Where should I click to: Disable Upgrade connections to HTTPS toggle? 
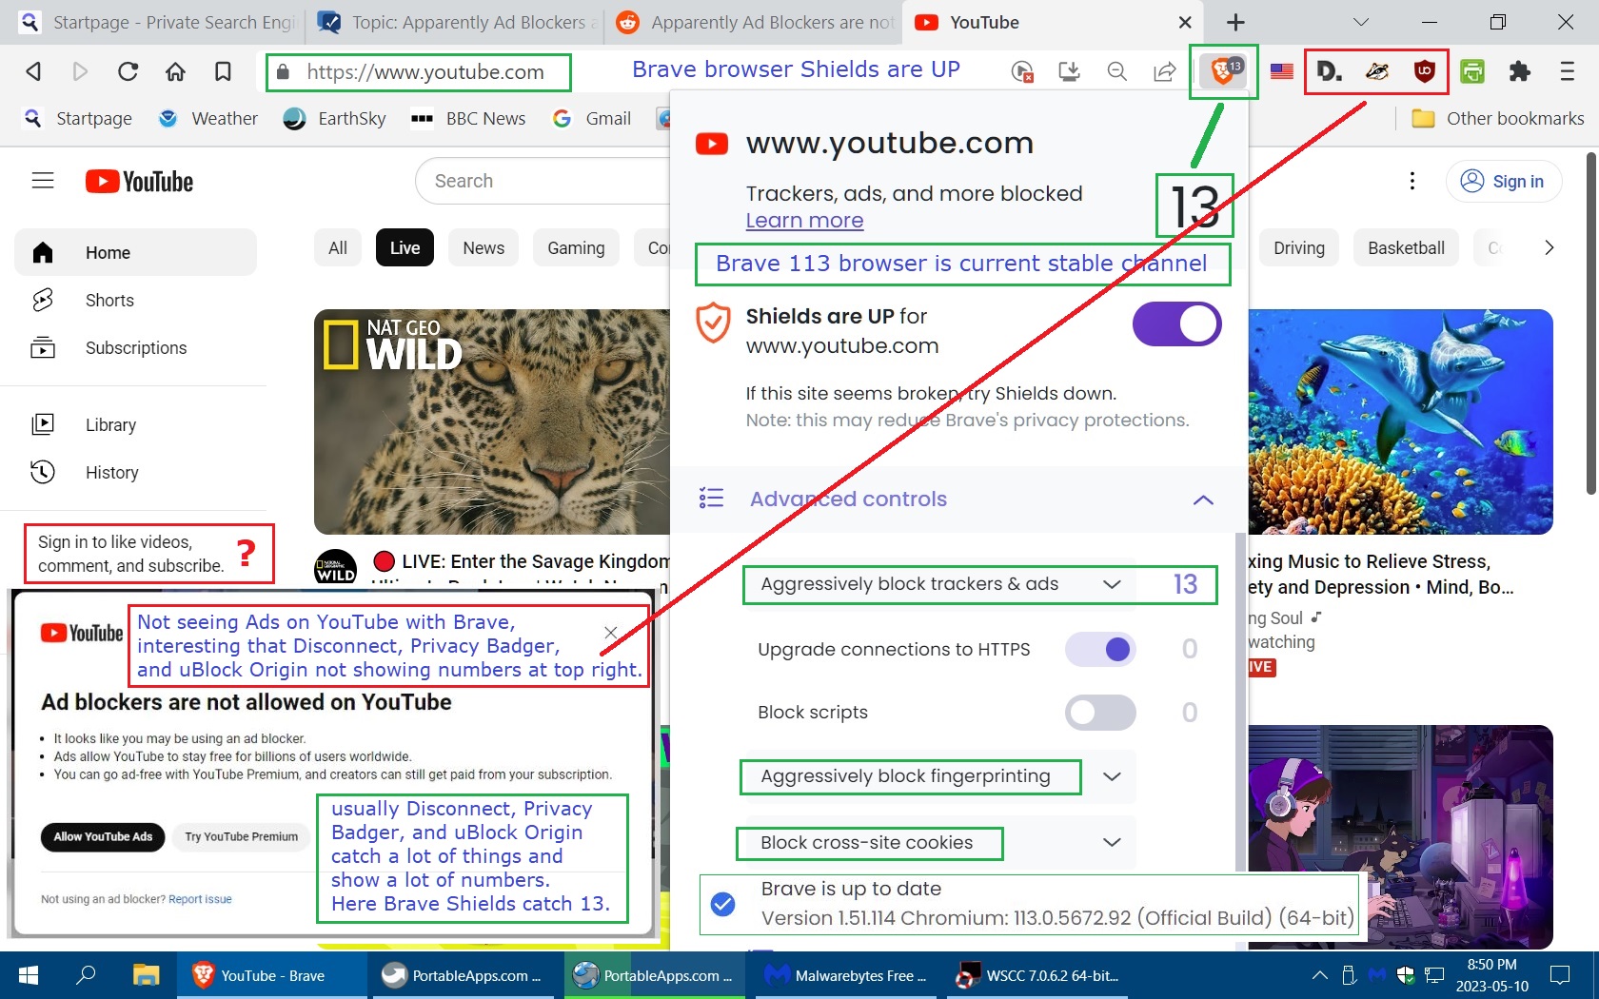click(1100, 650)
